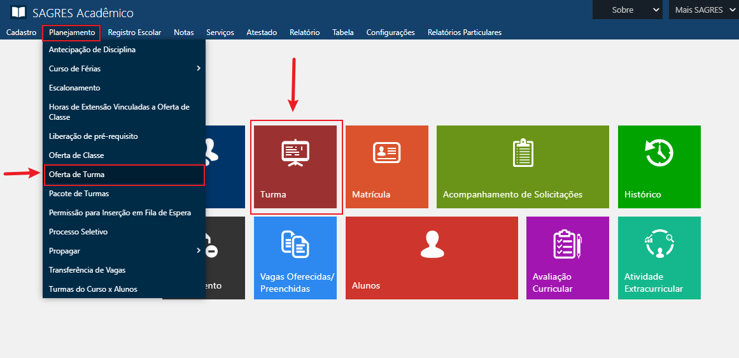The height and width of the screenshot is (358, 739).
Task: Select Oferta de Turma menu entry
Action: point(124,175)
